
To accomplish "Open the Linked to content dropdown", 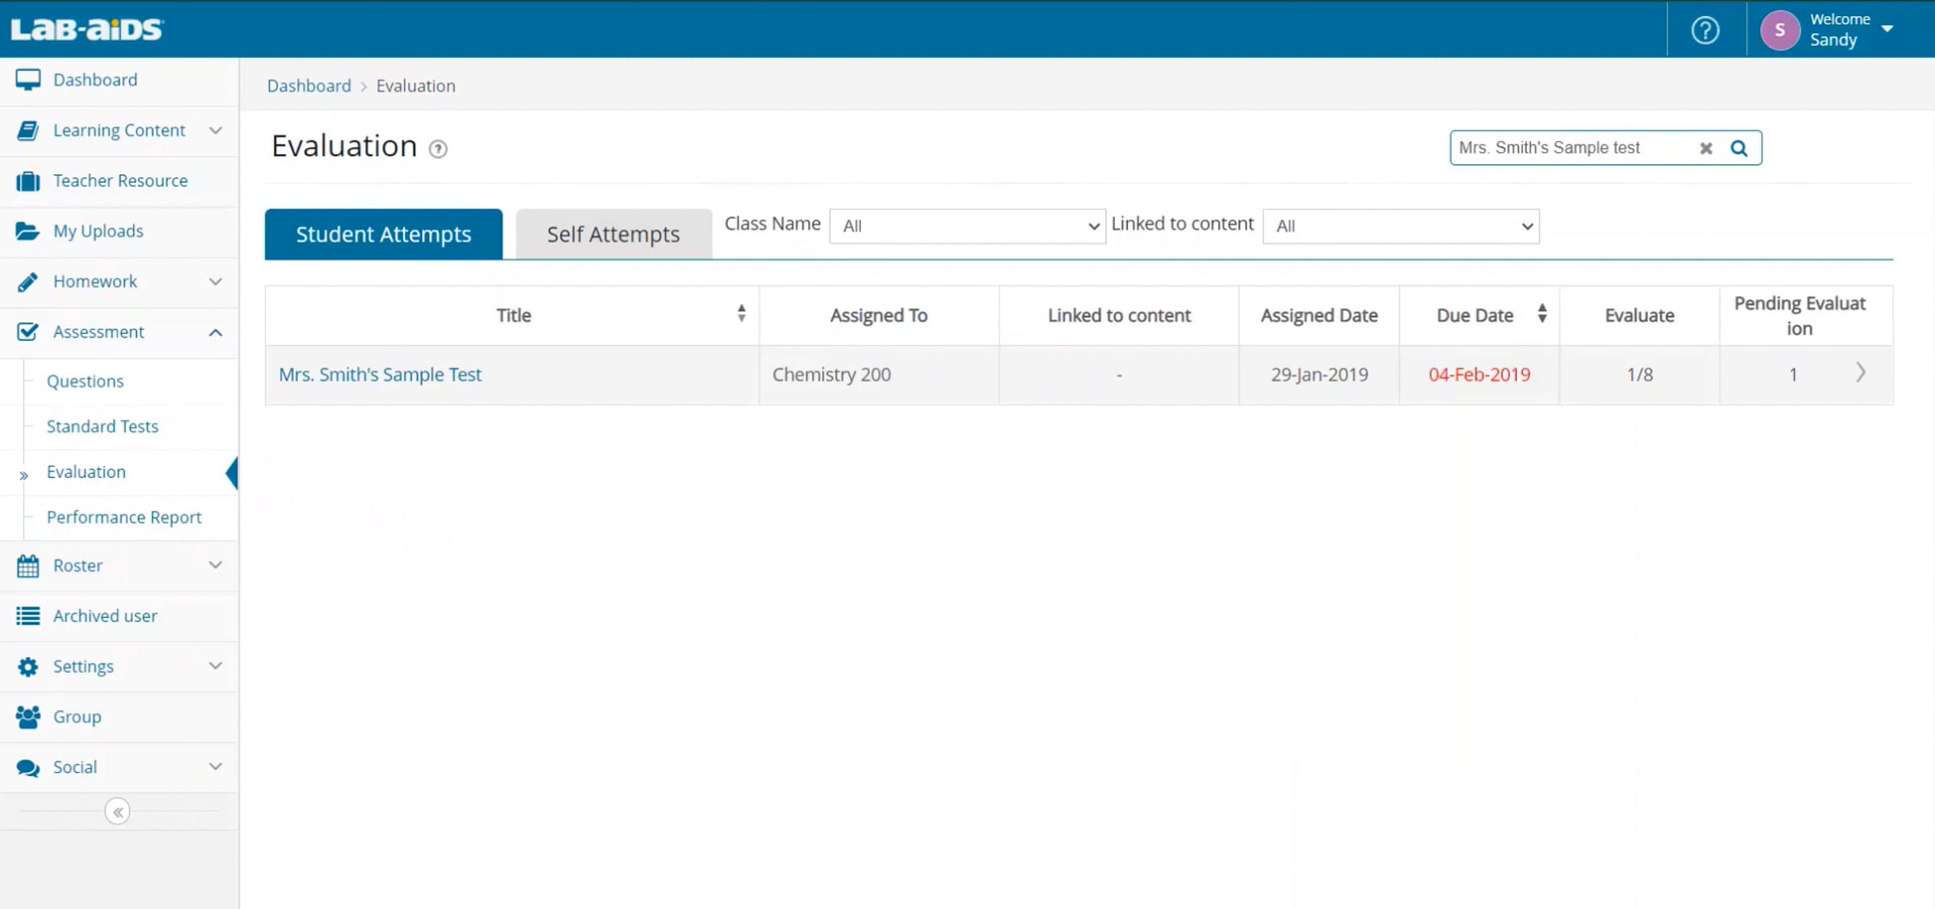I will click(1401, 226).
